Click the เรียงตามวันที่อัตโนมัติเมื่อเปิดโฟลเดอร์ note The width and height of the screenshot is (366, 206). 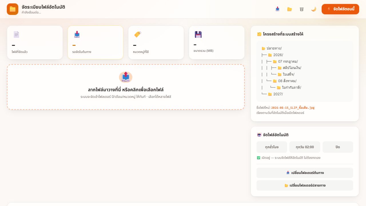(280, 113)
